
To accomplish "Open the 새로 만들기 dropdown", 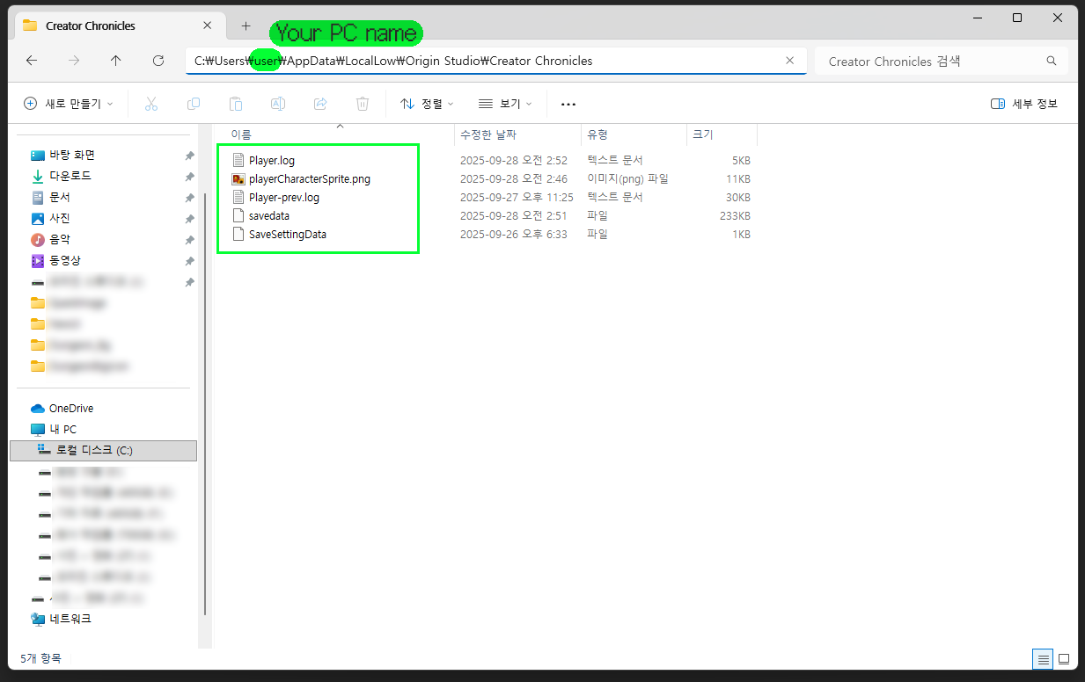I will [x=69, y=104].
